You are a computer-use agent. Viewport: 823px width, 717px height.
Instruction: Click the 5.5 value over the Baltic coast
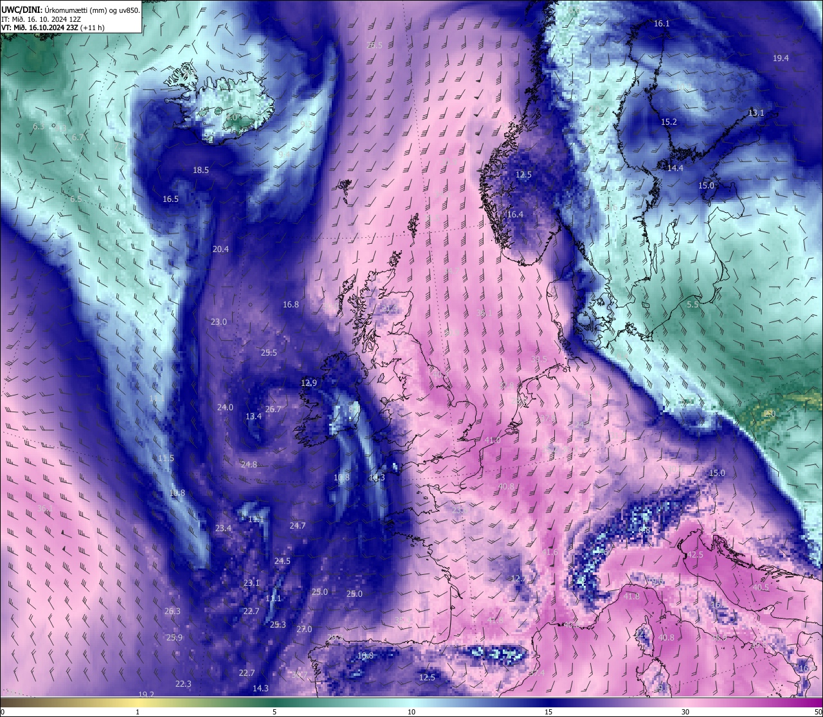point(692,305)
